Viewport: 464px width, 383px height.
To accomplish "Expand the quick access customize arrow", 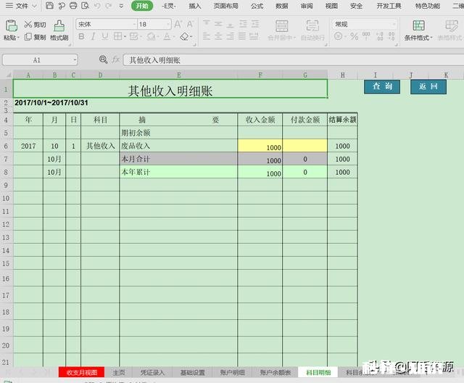I will pyautogui.click(x=121, y=6).
